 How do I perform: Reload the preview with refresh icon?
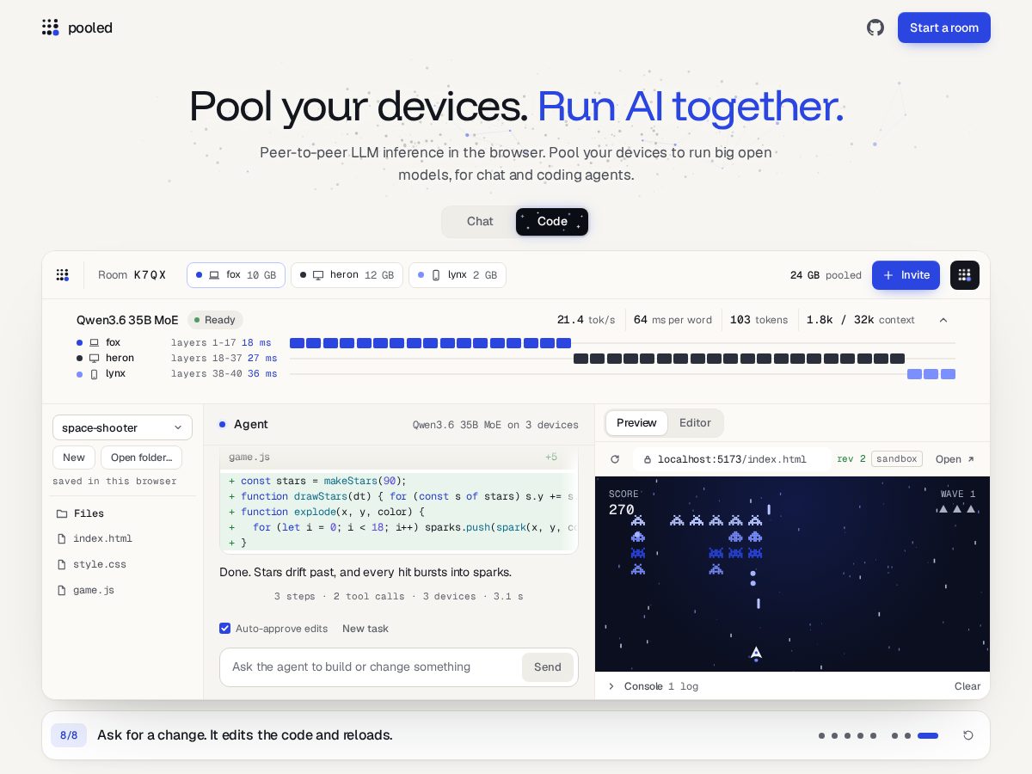(615, 459)
